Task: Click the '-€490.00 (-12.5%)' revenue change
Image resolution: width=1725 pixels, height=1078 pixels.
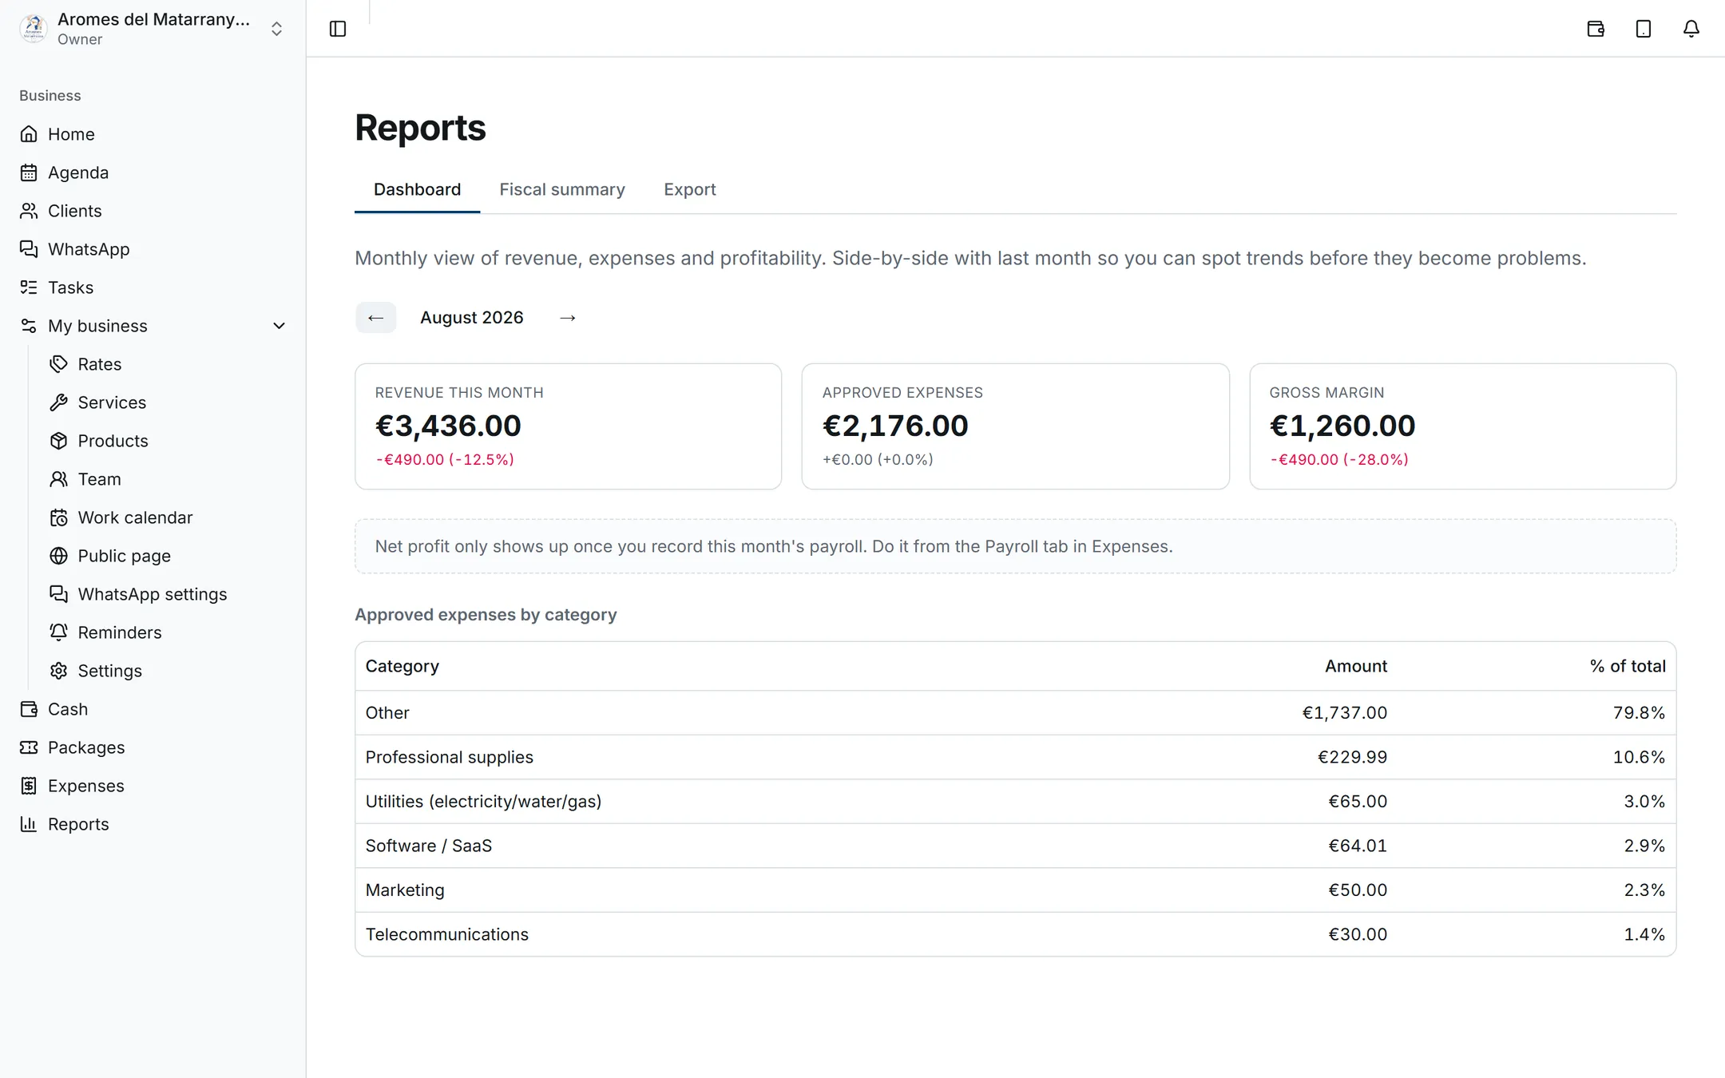Action: point(445,460)
